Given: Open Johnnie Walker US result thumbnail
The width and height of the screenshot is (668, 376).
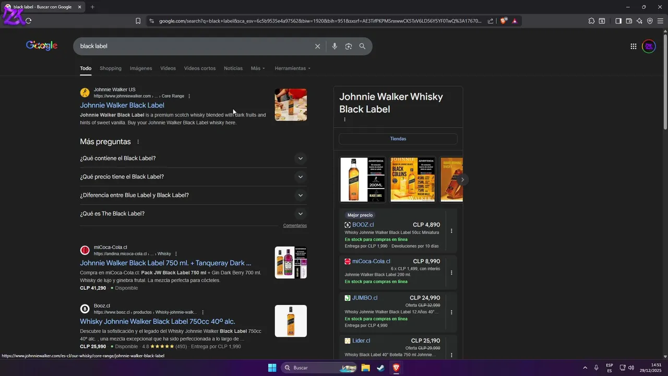Looking at the screenshot, I should [x=291, y=105].
